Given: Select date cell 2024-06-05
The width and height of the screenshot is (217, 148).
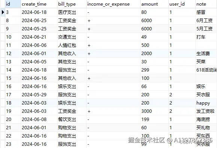Looking at the screenshot, I should (x=39, y=62).
